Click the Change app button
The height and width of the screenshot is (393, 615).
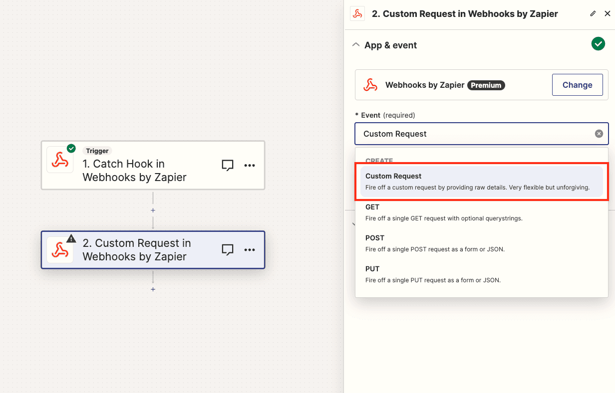577,85
